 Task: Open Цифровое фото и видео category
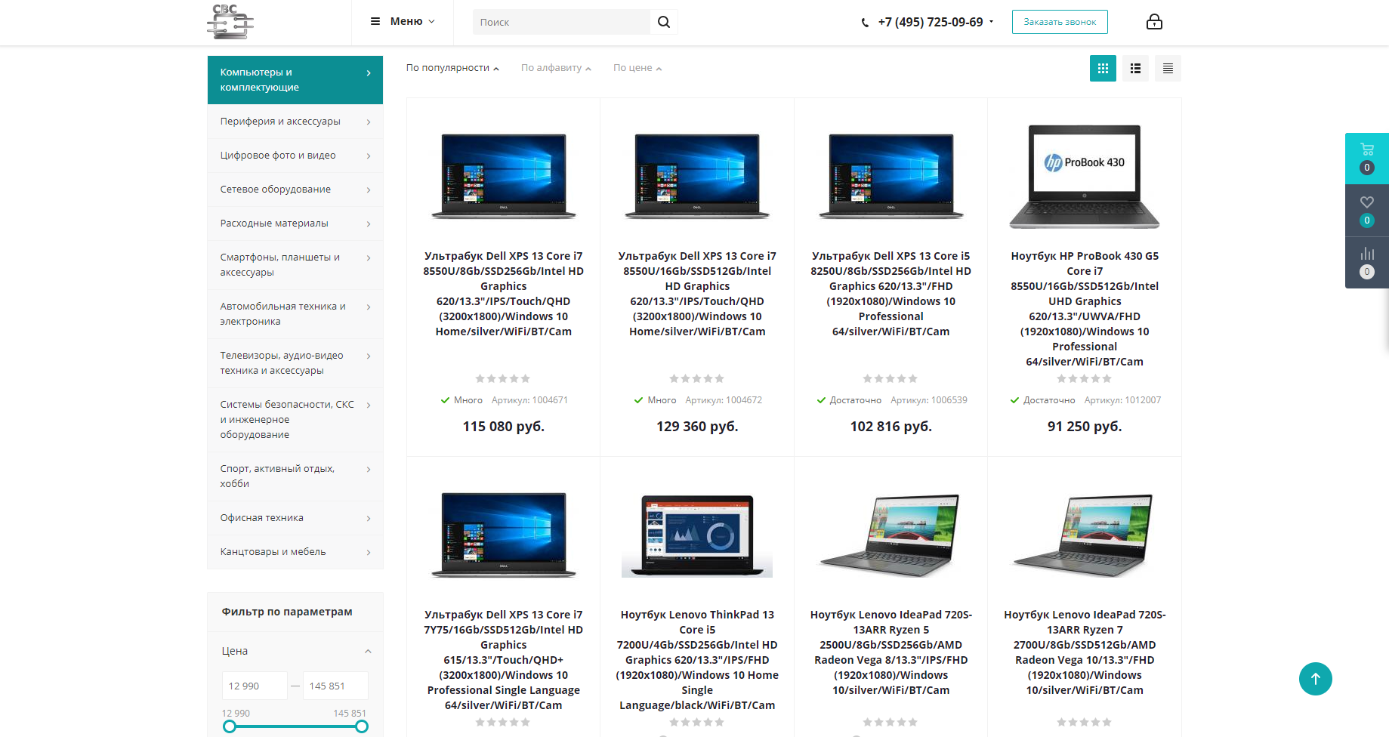(x=295, y=156)
